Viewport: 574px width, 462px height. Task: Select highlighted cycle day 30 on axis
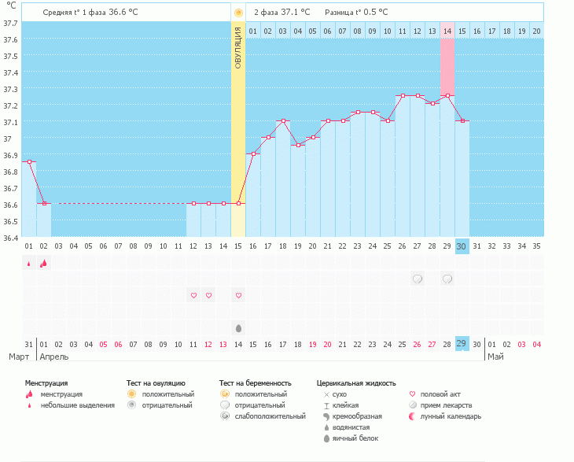coord(462,246)
